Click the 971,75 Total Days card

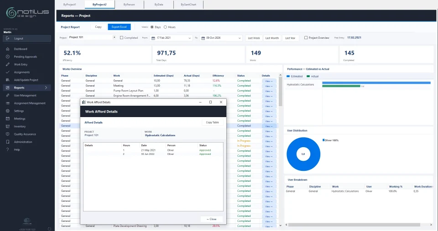click(x=198, y=55)
